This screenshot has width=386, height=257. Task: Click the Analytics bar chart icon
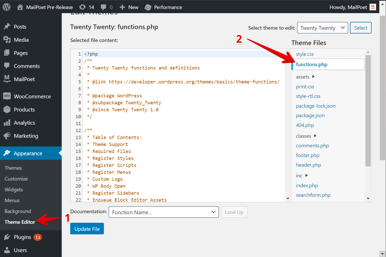point(7,123)
